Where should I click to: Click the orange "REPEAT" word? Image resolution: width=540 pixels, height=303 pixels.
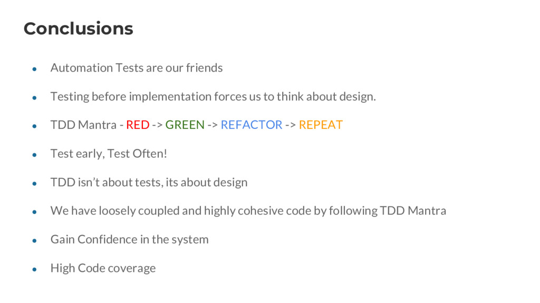click(321, 125)
